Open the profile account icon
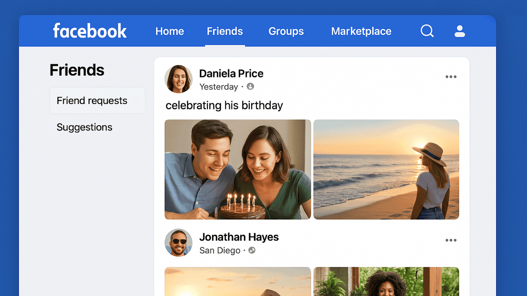The width and height of the screenshot is (527, 296). [459, 31]
